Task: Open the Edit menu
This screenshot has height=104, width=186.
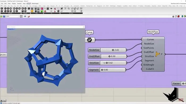Action: click(6, 3)
